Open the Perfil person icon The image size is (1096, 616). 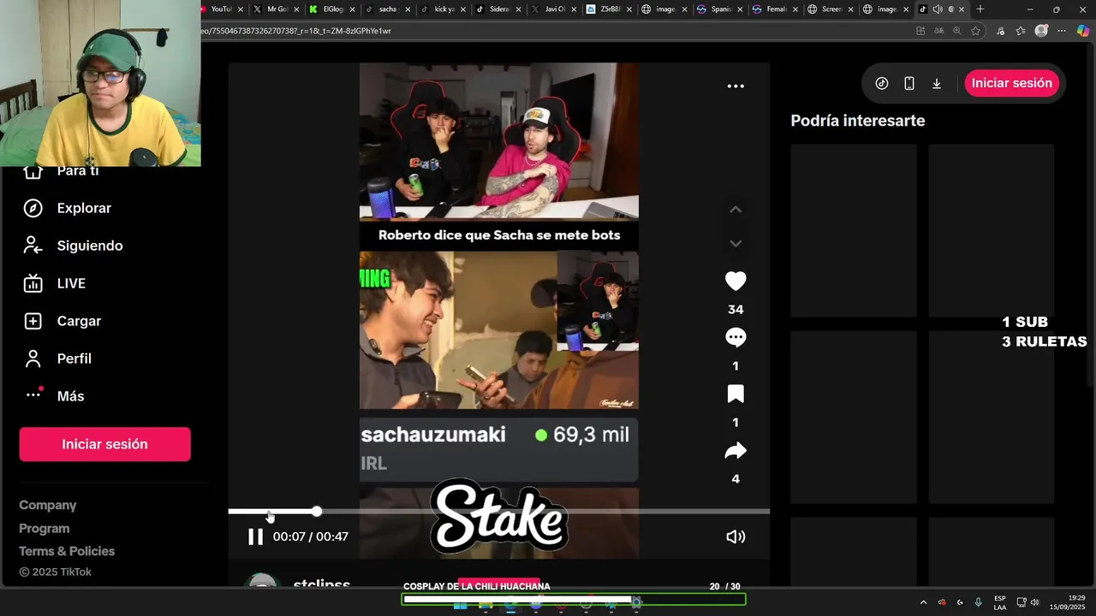click(33, 358)
